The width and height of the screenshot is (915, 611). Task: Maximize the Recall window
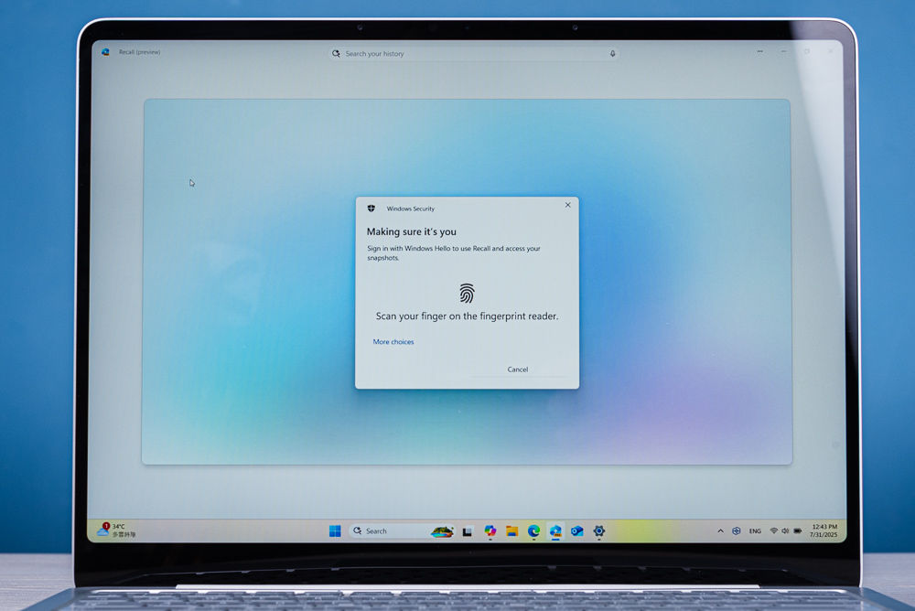point(807,51)
